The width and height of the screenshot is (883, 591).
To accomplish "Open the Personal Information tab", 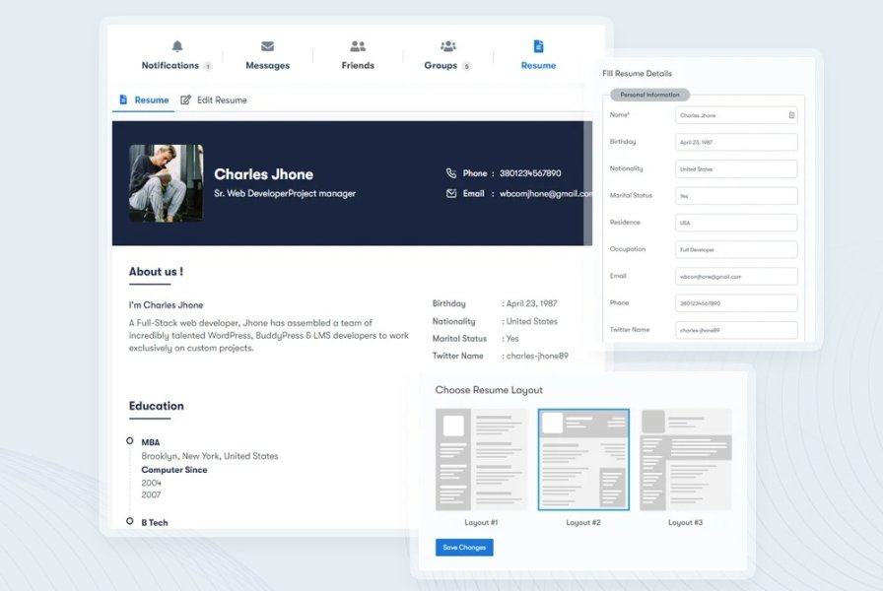I will [650, 94].
